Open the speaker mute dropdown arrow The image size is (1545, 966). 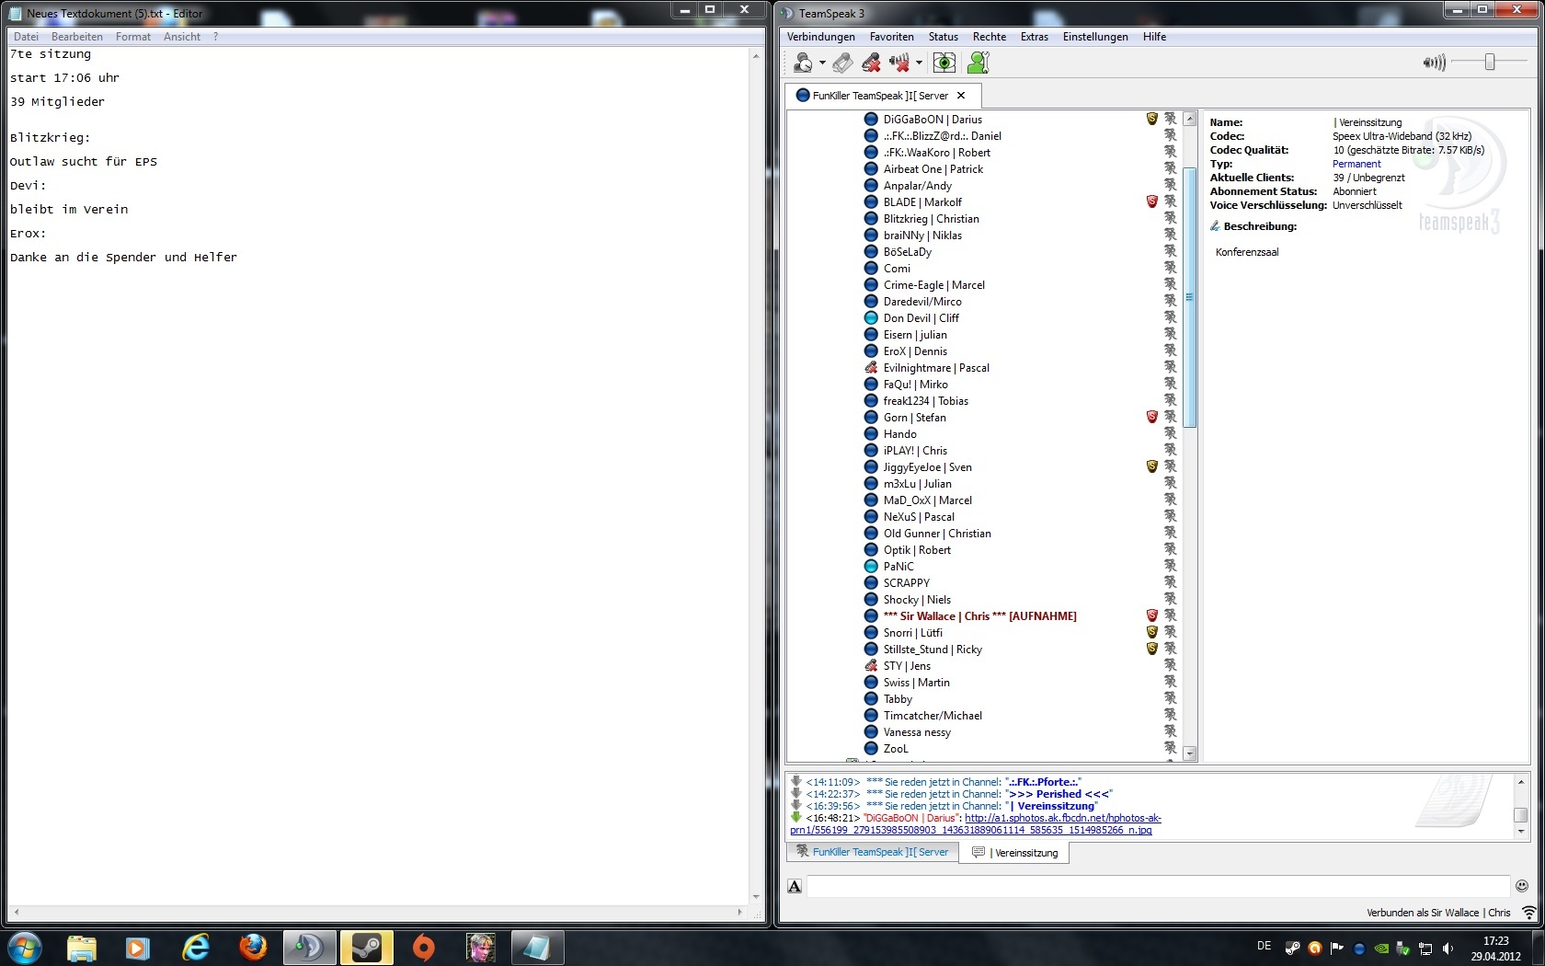[919, 63]
